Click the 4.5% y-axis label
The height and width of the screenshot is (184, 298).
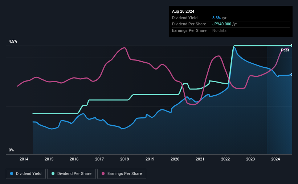point(13,41)
